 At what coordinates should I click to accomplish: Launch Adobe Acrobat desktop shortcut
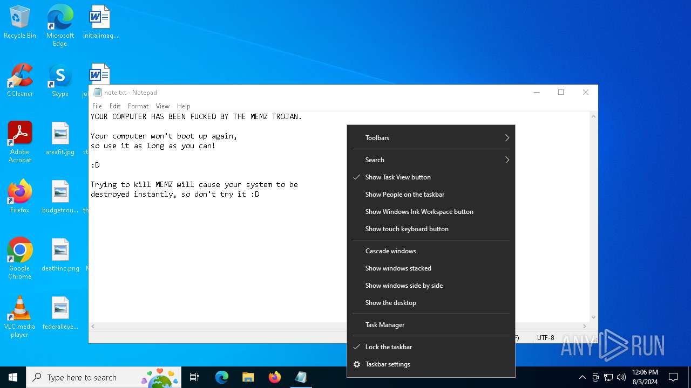tap(20, 142)
